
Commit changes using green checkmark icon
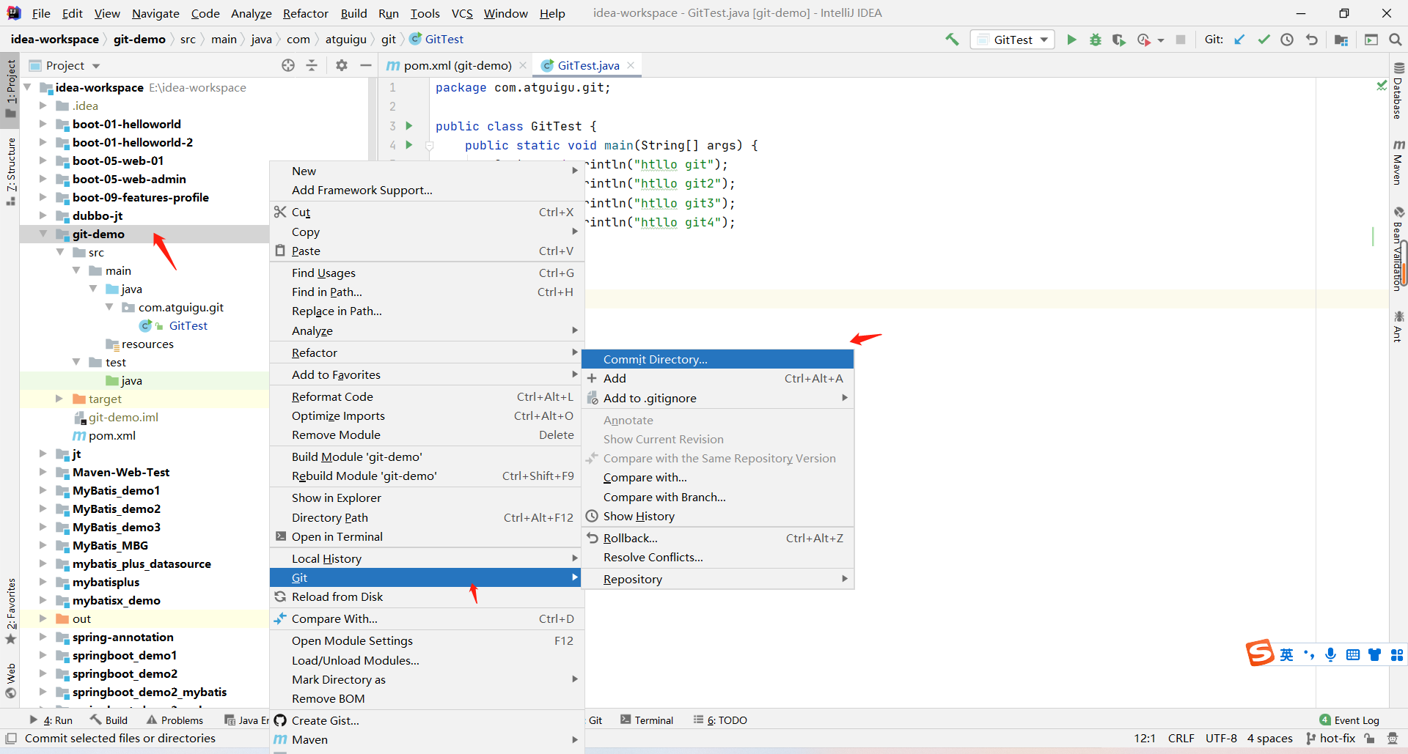coord(1264,40)
